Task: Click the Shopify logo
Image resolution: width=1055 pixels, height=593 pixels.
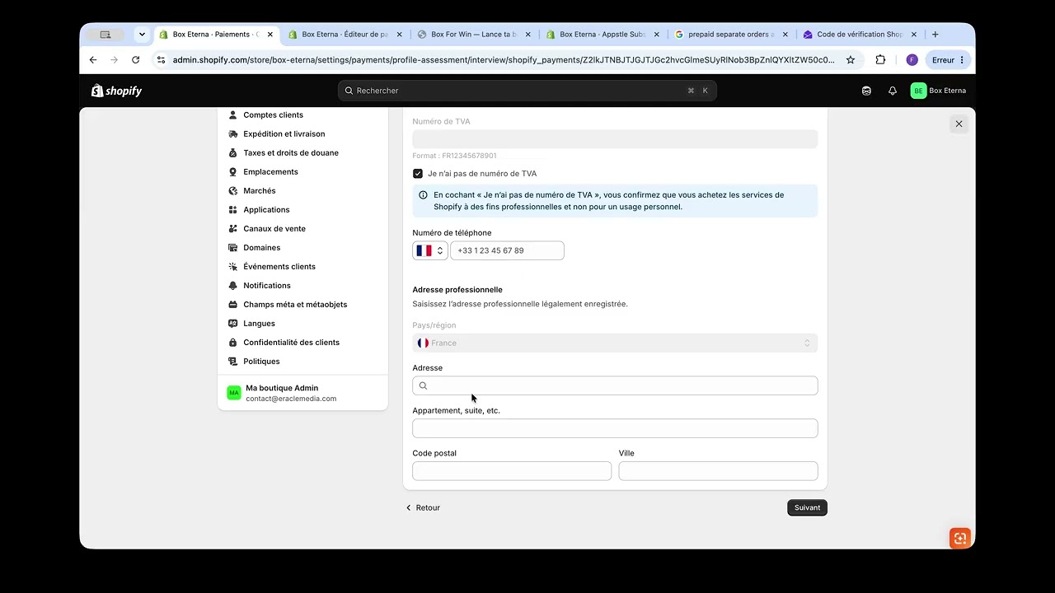Action: tap(117, 91)
